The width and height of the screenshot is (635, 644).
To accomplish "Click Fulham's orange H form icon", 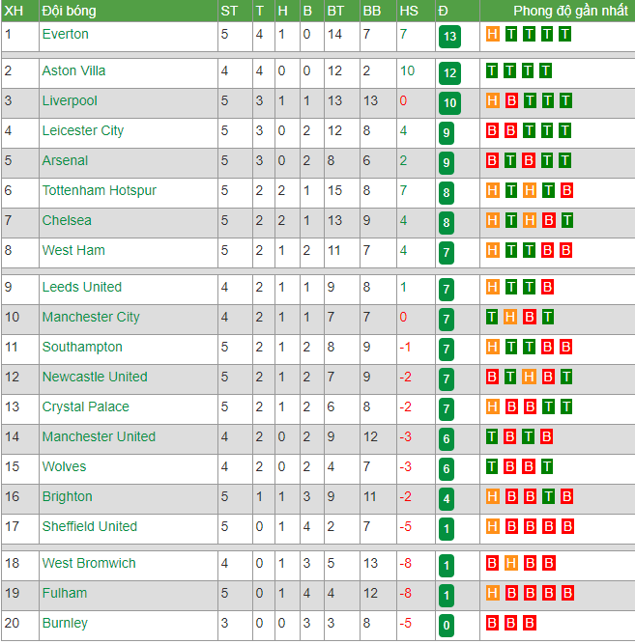I will pos(493,593).
